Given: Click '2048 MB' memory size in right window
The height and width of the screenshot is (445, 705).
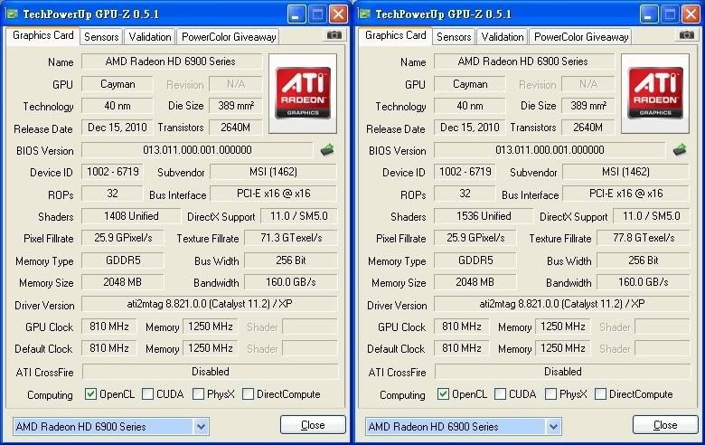Looking at the screenshot, I should (x=475, y=282).
